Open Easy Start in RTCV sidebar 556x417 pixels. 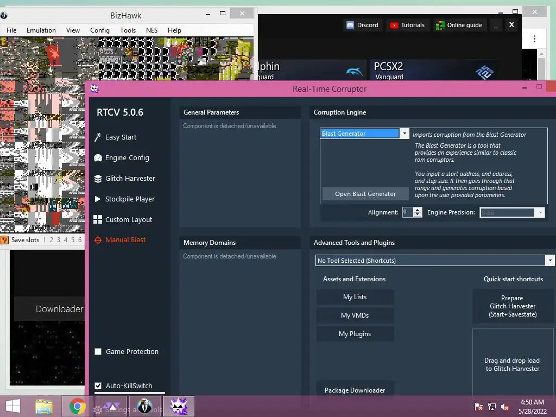121,137
